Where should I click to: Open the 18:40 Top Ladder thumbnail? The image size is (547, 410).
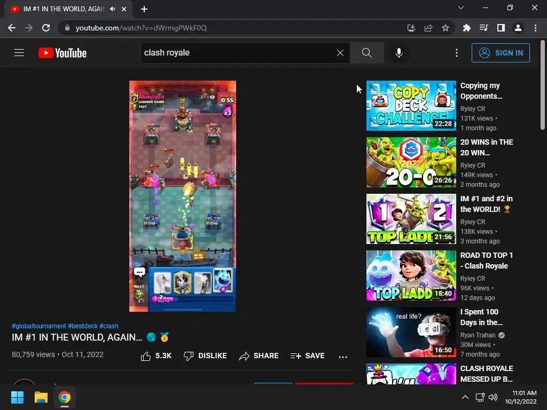click(411, 275)
